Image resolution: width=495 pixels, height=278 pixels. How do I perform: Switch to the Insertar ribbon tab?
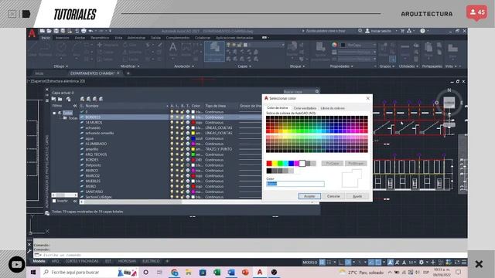(x=62, y=38)
